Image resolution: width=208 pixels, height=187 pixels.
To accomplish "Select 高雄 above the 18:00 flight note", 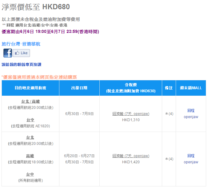I will [30, 156].
